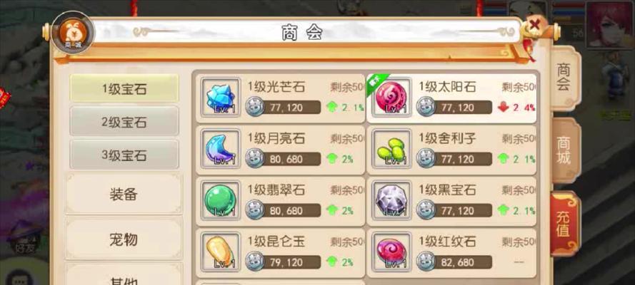Select the swirled 1级红纹石 gem icon

[x=391, y=252]
